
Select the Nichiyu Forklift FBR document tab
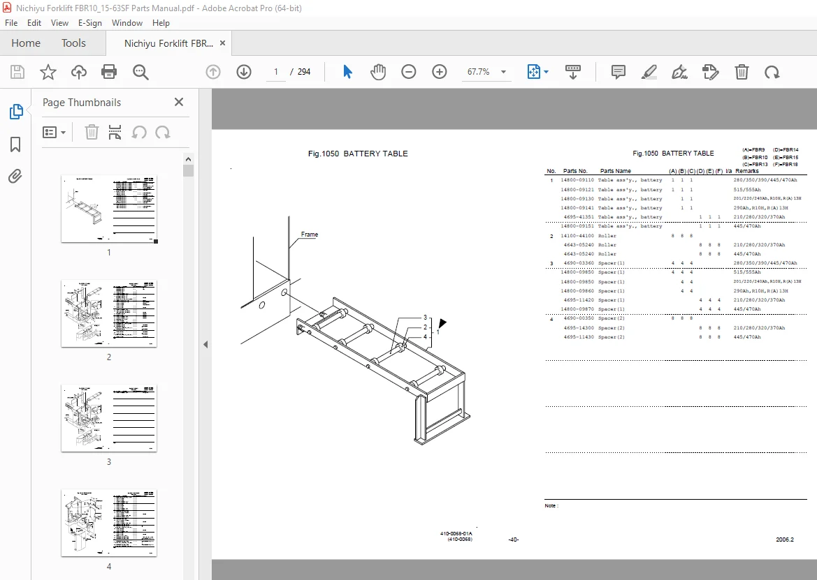pyautogui.click(x=168, y=43)
